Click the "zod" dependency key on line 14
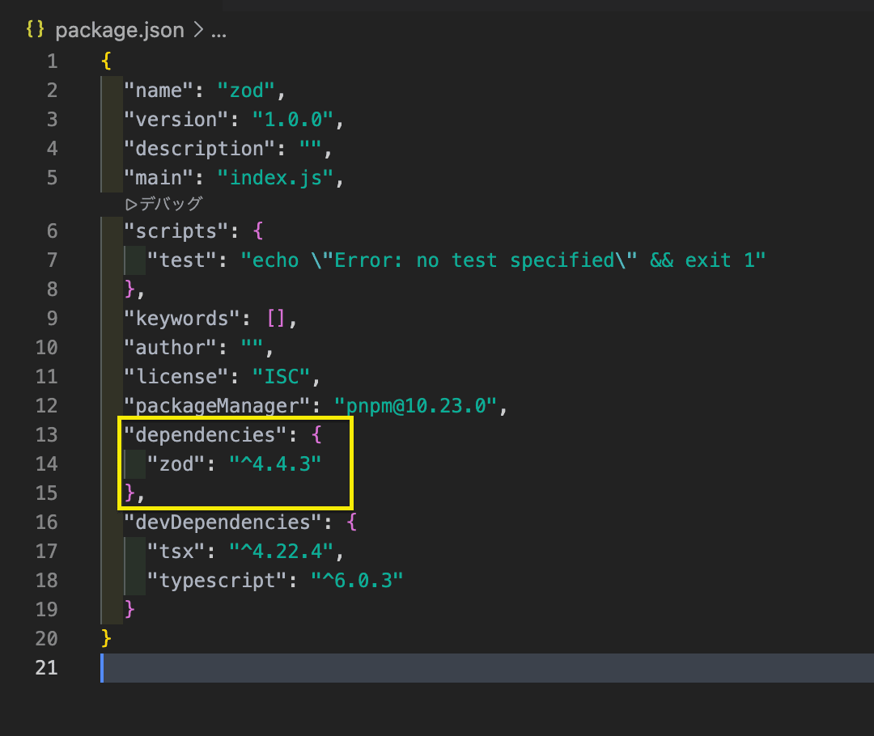 click(x=176, y=464)
